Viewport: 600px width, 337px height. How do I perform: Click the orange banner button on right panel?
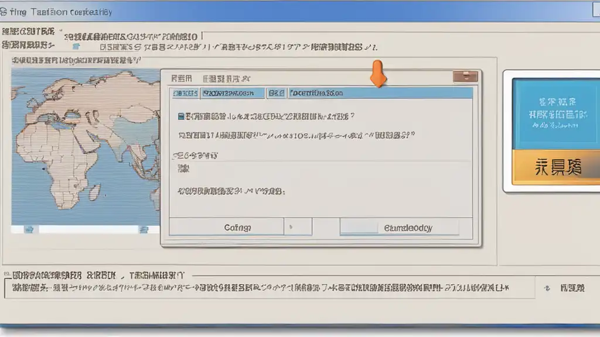point(556,167)
